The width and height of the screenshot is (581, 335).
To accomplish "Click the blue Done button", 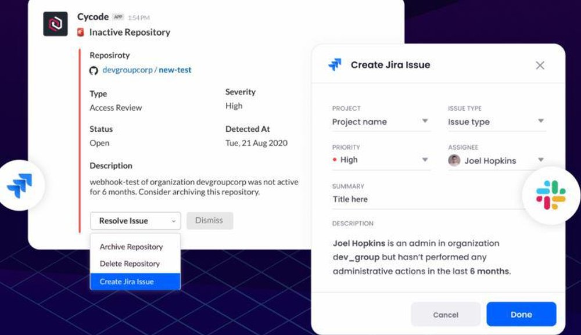I will (x=521, y=314).
